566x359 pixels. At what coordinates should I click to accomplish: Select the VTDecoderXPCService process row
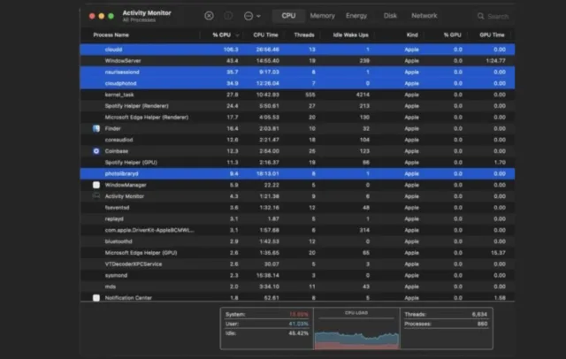297,264
